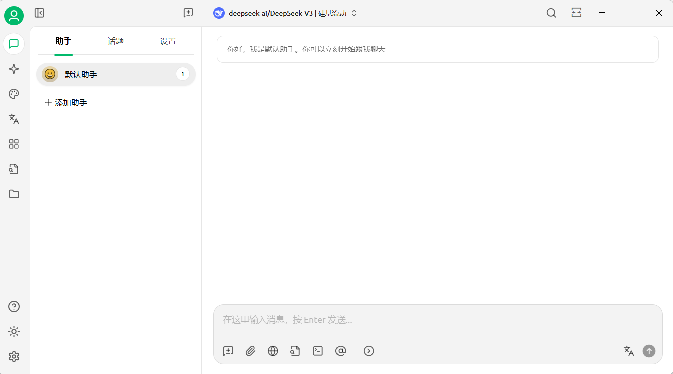Screen dimensions: 673x374
Task: Toggle the light/dark theme sun icon
Action: pos(14,332)
